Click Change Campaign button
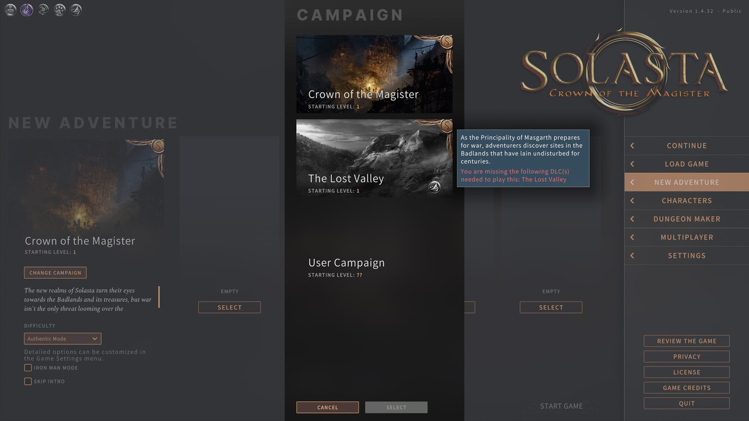 [55, 272]
